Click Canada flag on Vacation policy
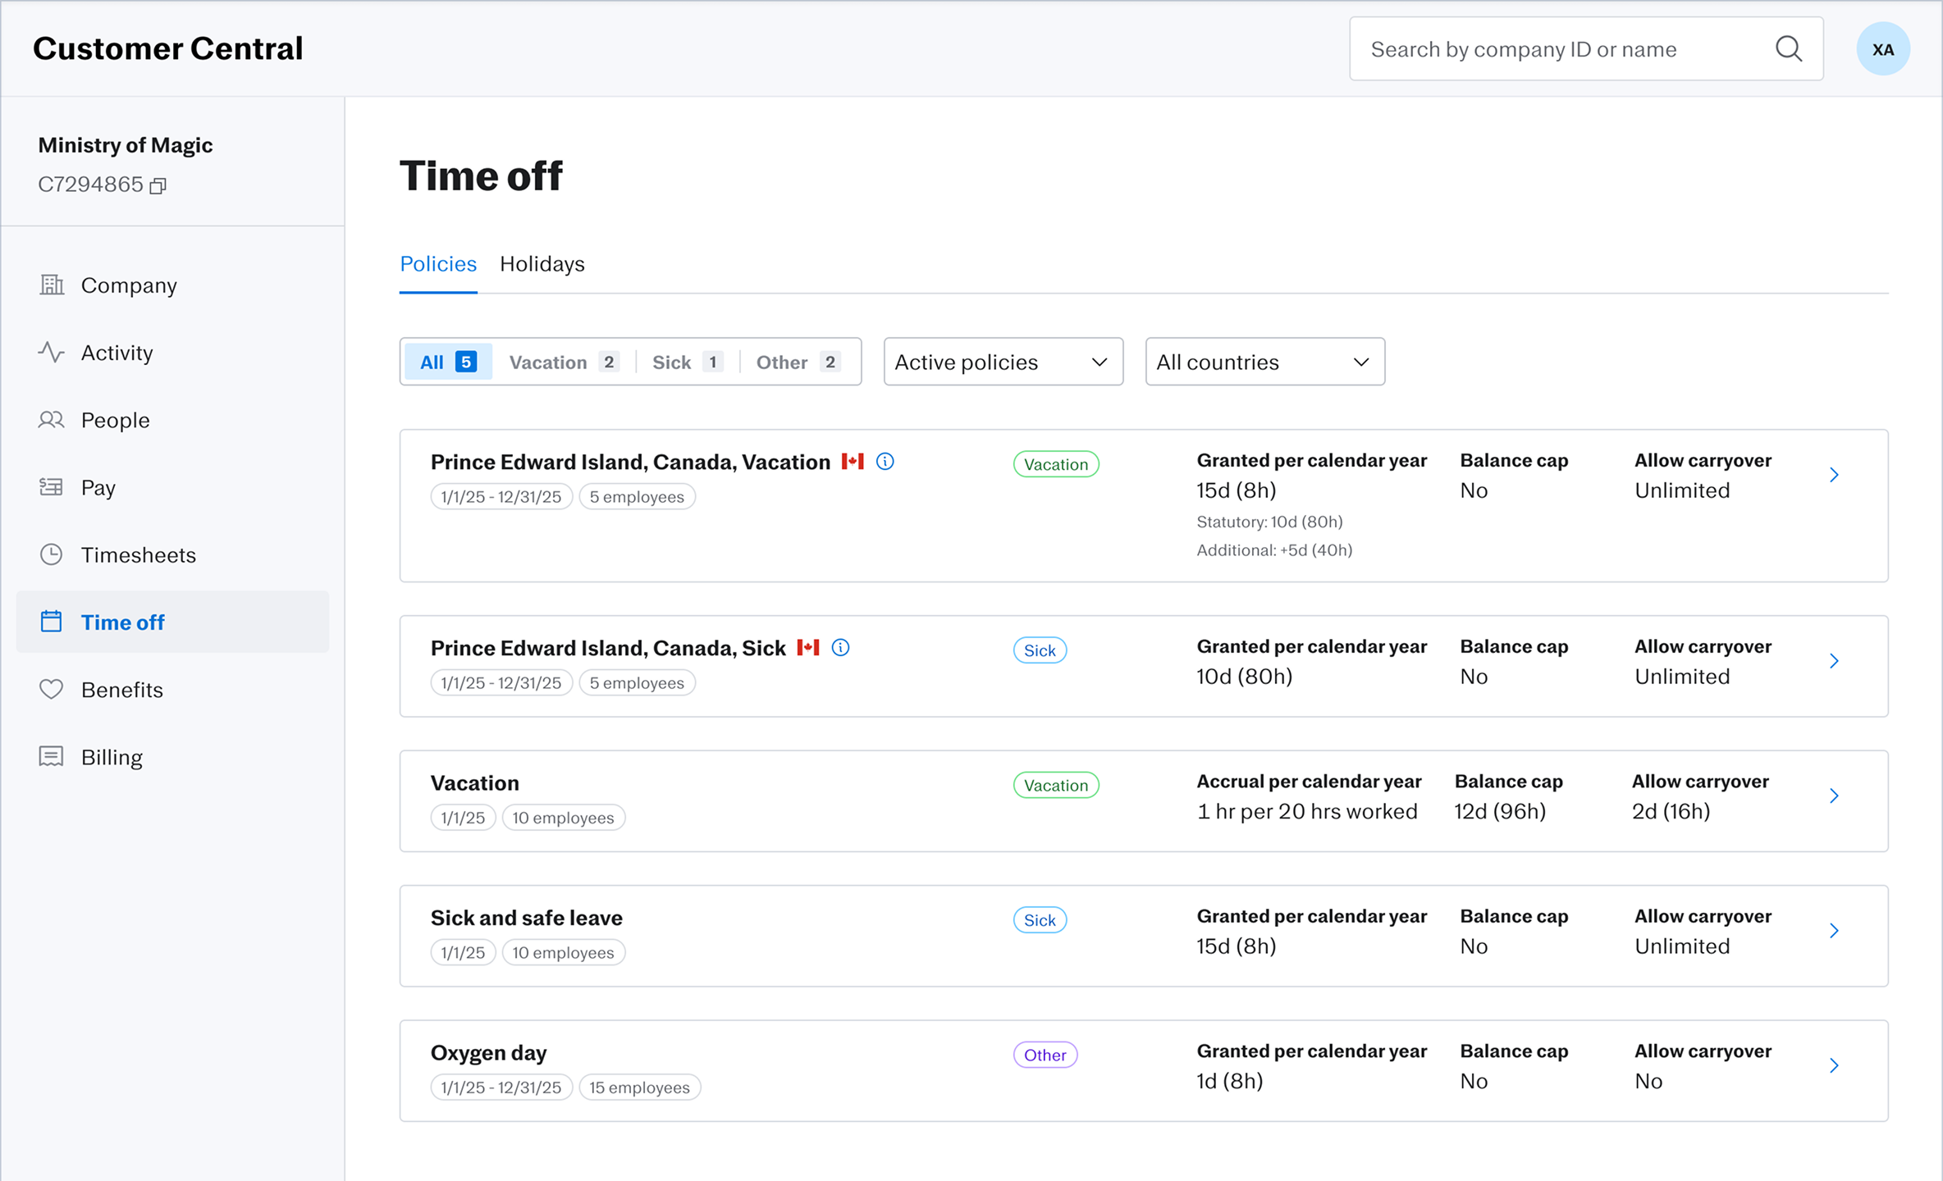This screenshot has height=1181, width=1943. (x=853, y=462)
